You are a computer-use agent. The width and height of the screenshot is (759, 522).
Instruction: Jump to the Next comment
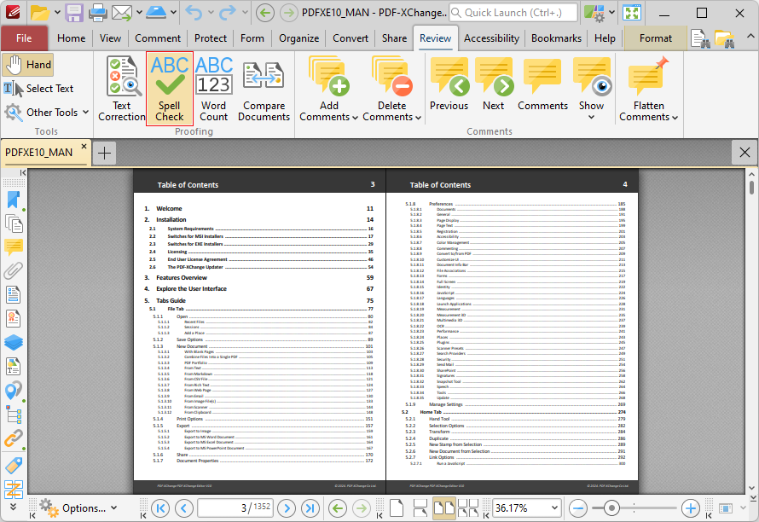pyautogui.click(x=493, y=84)
